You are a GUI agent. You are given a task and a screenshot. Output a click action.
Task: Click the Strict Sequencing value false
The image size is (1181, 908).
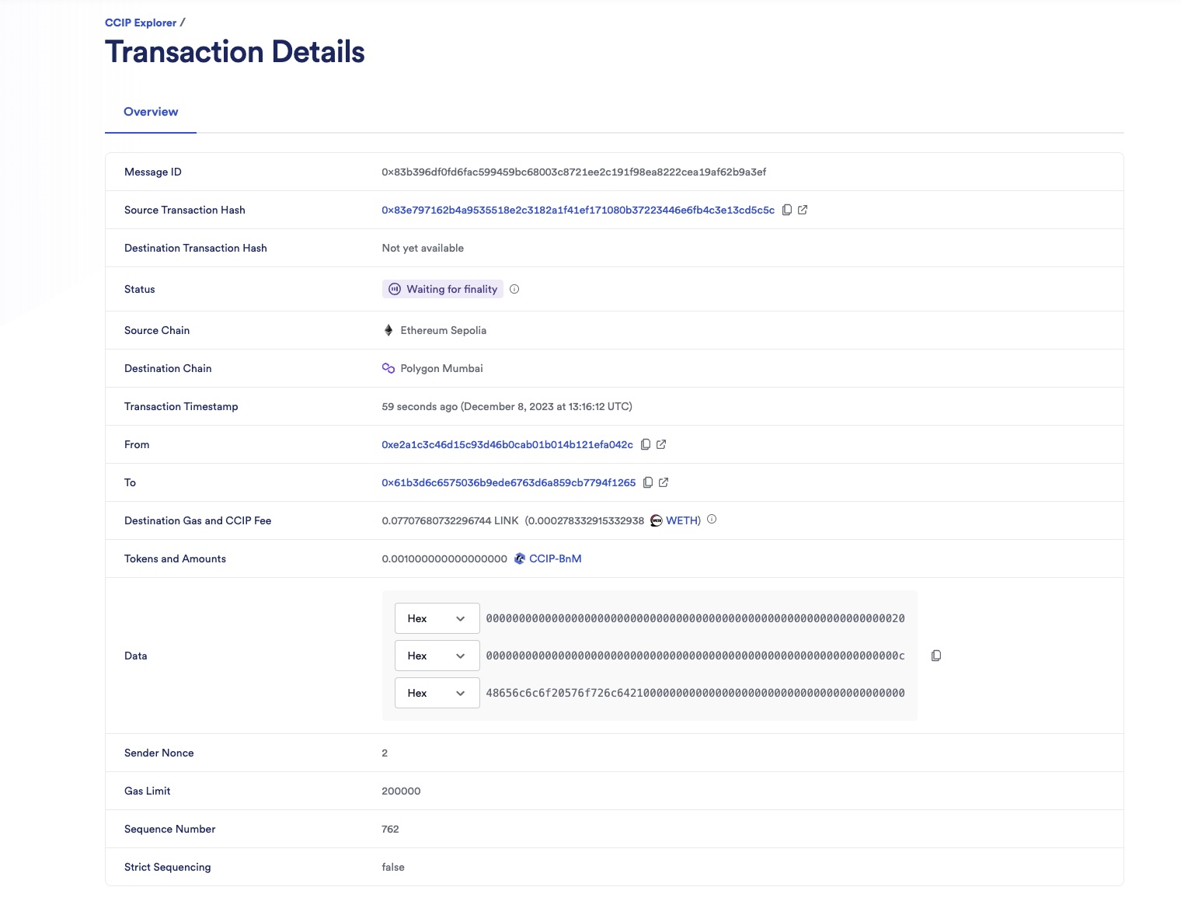pos(393,867)
